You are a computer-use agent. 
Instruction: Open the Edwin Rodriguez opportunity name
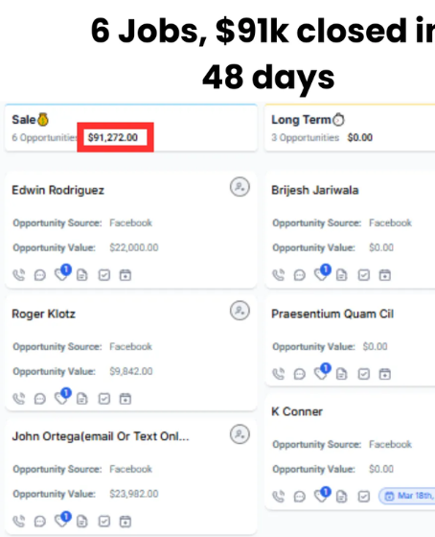pyautogui.click(x=57, y=190)
